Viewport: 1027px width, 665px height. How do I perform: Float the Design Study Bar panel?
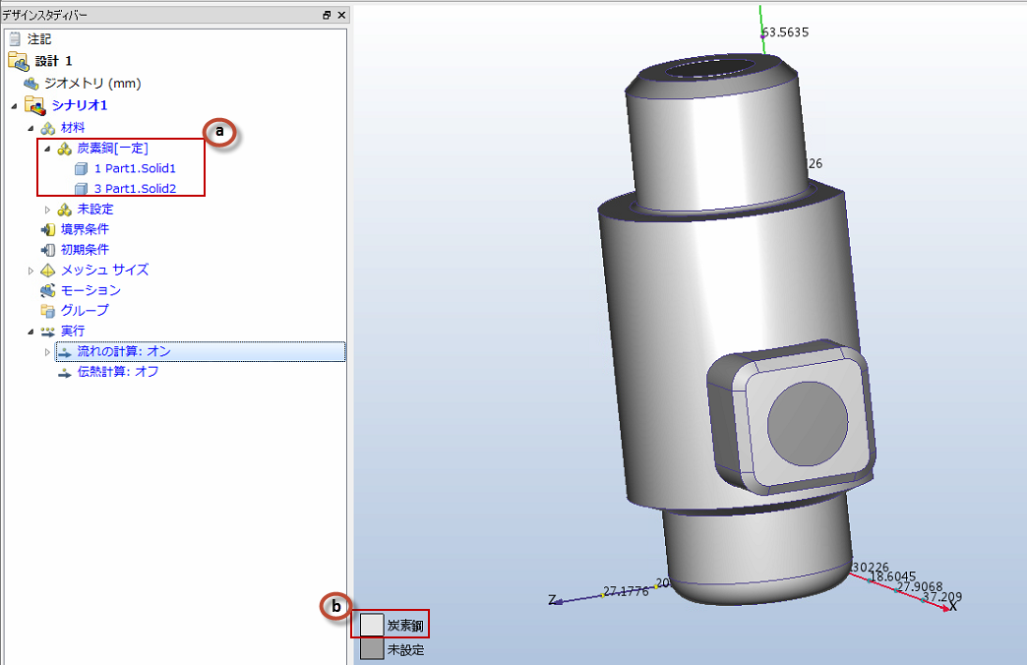pos(327,15)
